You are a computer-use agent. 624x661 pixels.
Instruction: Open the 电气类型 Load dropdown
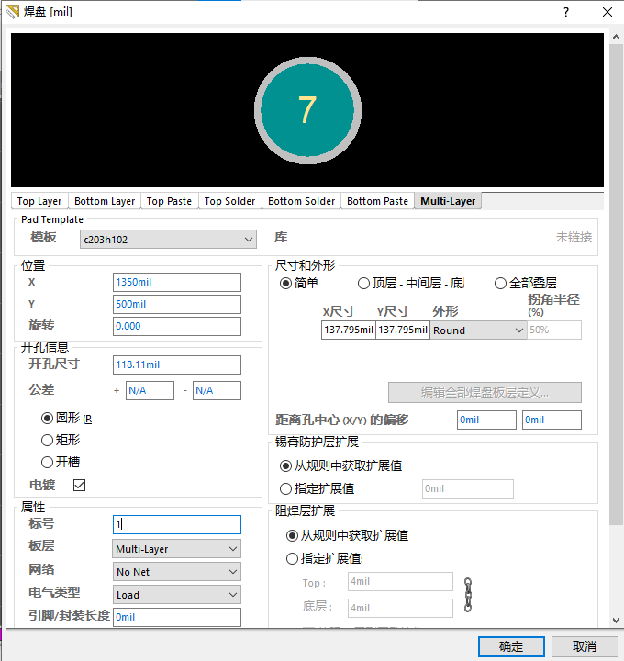coord(176,594)
